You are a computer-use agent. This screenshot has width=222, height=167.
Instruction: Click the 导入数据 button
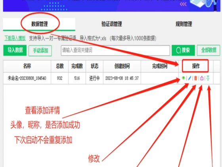click(x=15, y=50)
